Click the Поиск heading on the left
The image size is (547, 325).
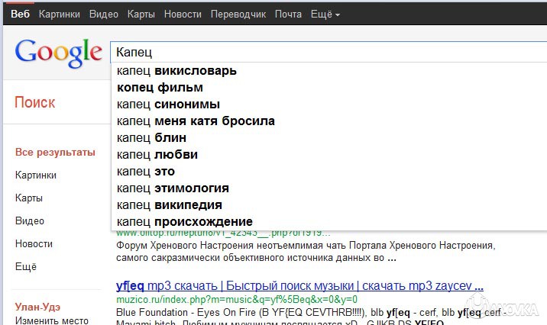tap(35, 102)
